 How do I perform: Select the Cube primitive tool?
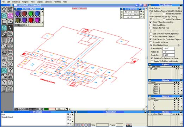point(4,9)
